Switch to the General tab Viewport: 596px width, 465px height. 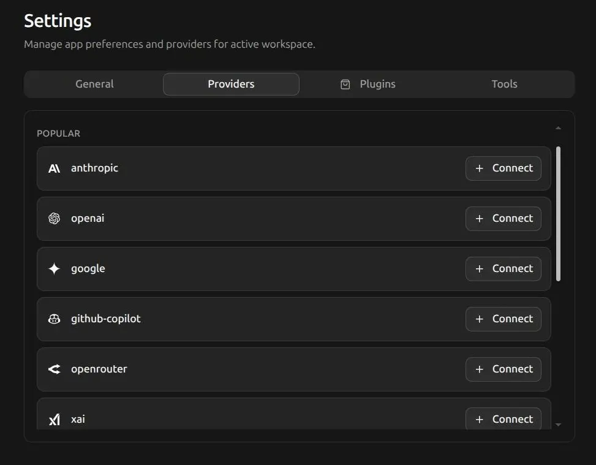click(x=94, y=84)
